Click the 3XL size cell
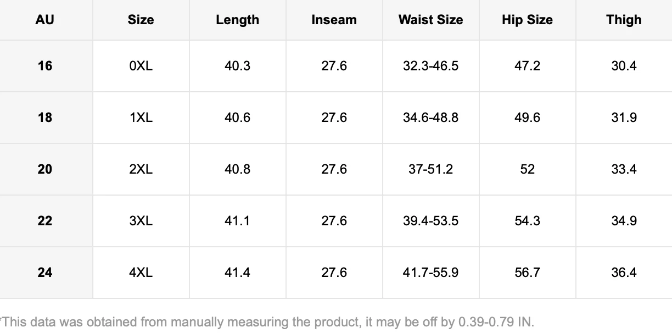 coord(141,221)
